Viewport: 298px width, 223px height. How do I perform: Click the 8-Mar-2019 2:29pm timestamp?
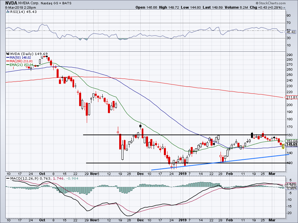coord(21,8)
